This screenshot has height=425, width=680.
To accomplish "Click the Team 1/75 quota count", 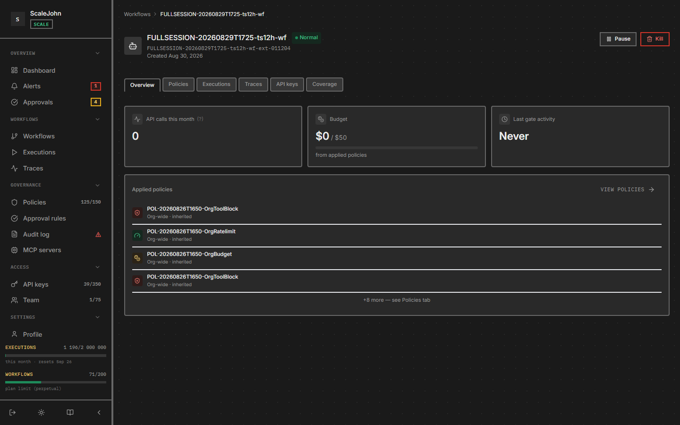I will 95,300.
